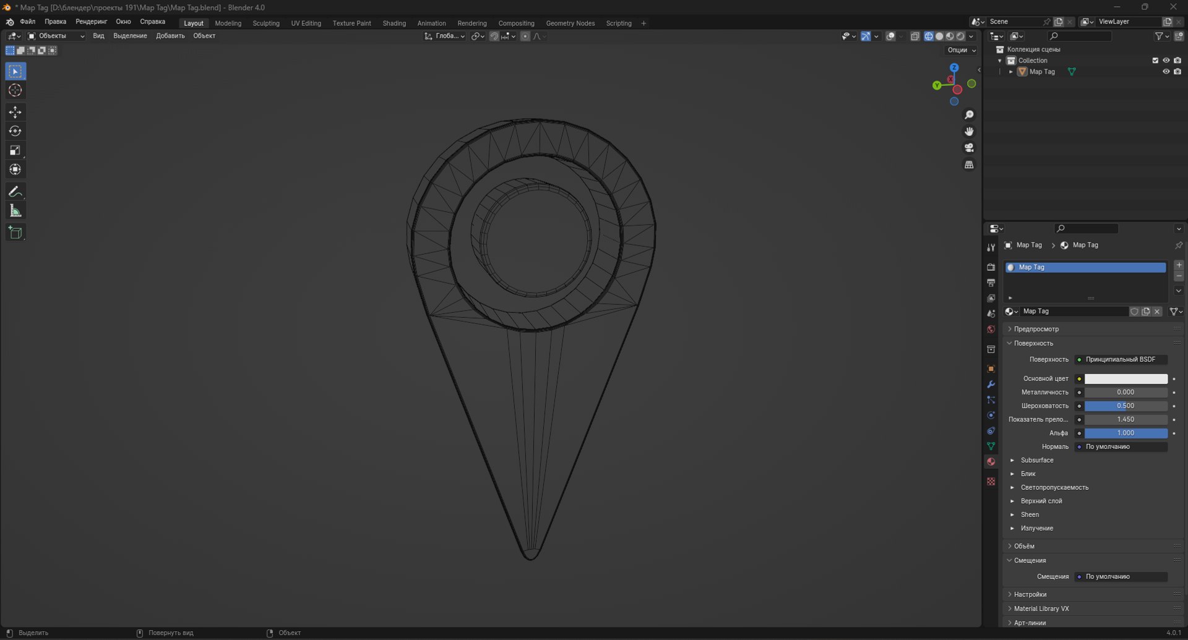Unlink the Map Tag material
The height and width of the screenshot is (640, 1188).
[1157, 312]
